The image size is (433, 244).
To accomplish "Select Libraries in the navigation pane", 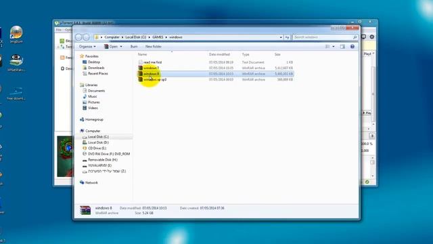I will [x=91, y=85].
